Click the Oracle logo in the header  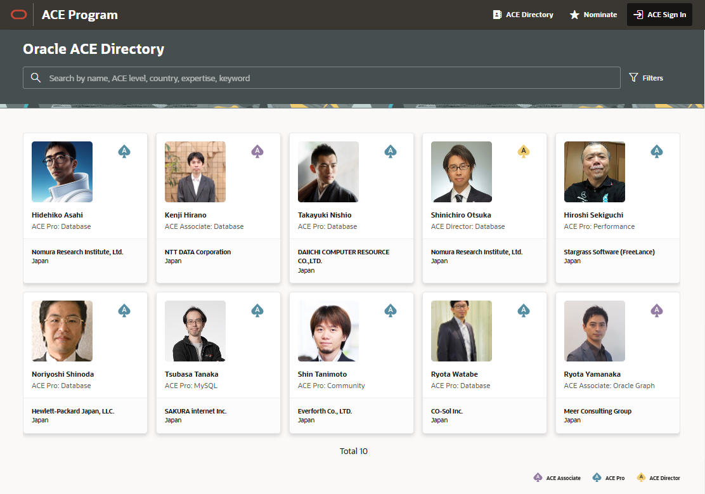point(19,15)
